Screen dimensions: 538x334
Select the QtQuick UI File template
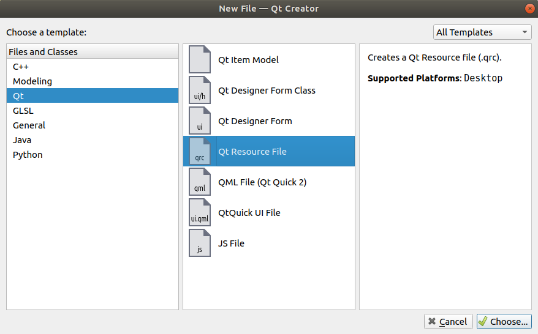click(x=269, y=212)
